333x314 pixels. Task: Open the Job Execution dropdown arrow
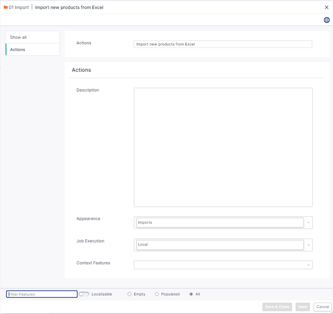(x=308, y=245)
